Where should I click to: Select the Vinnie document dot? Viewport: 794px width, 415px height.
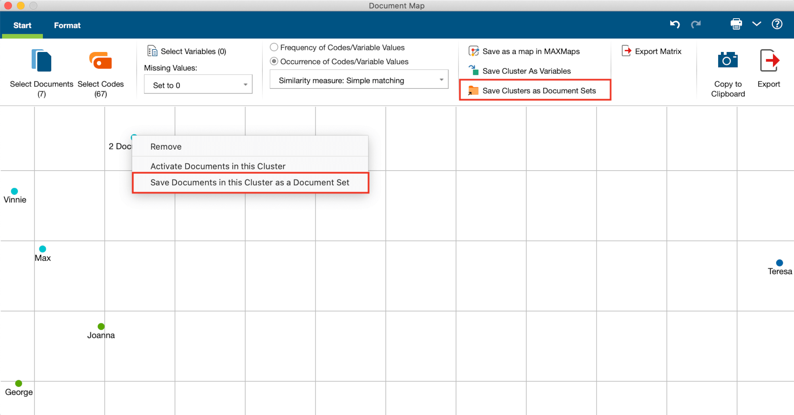click(14, 191)
